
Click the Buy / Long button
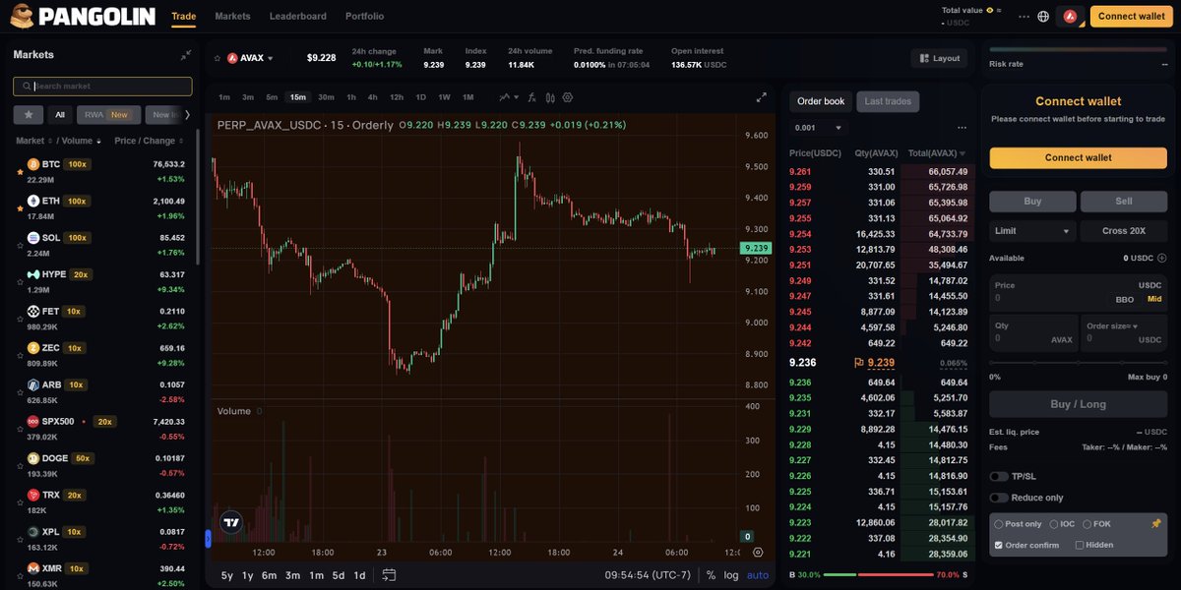click(x=1078, y=404)
